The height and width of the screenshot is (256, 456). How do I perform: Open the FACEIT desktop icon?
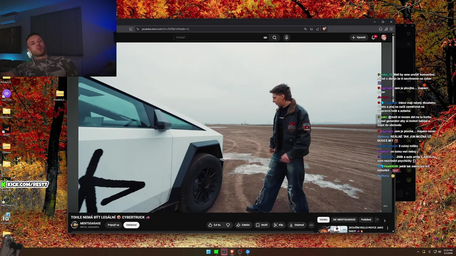6,130
